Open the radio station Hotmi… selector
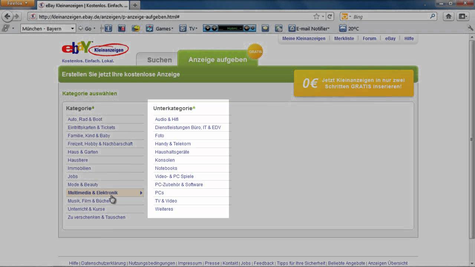Viewport: 475px width, 267px height. [x=230, y=28]
